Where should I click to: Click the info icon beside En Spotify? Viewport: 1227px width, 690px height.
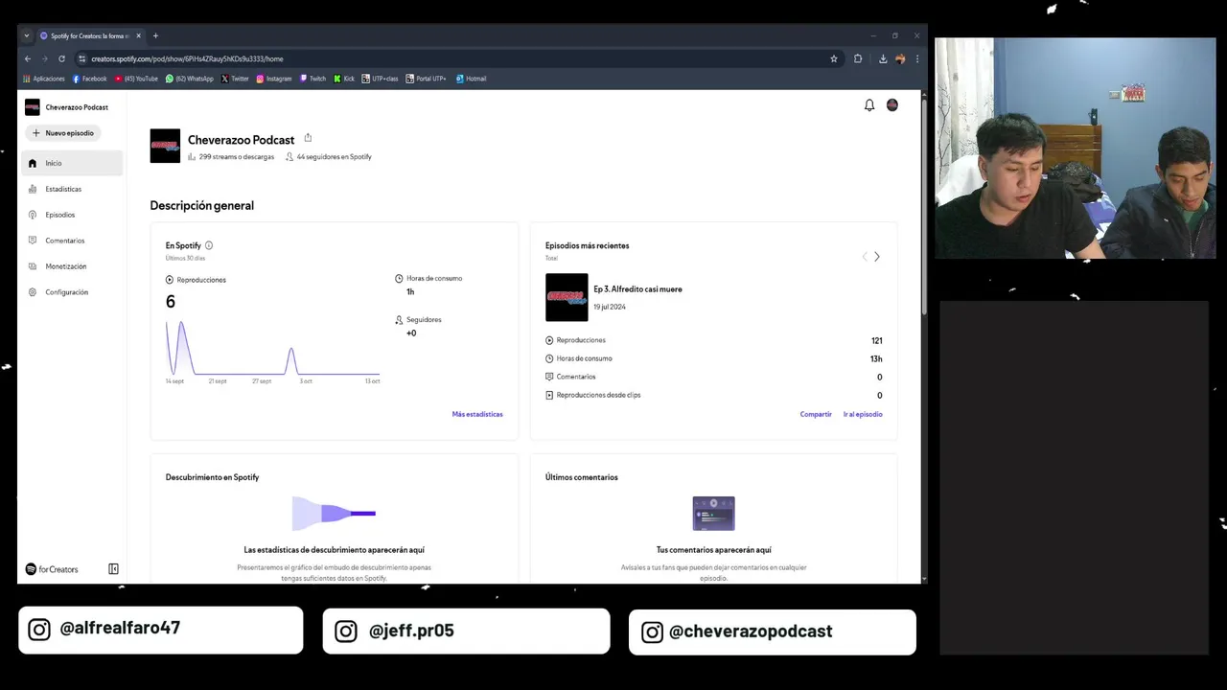[x=209, y=245]
